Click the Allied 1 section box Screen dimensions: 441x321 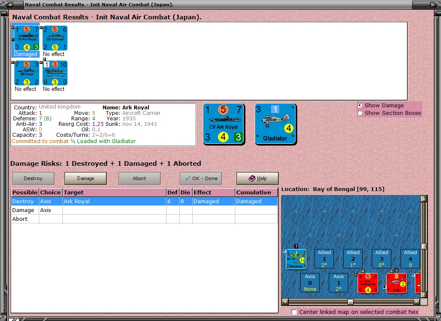(324, 259)
